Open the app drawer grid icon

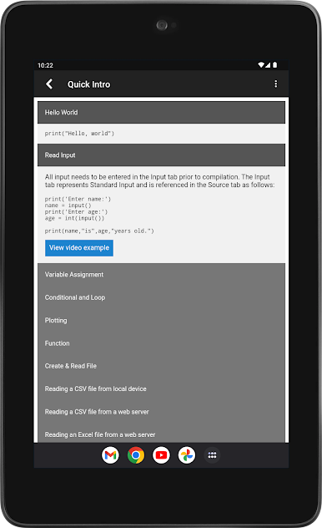[x=212, y=455]
